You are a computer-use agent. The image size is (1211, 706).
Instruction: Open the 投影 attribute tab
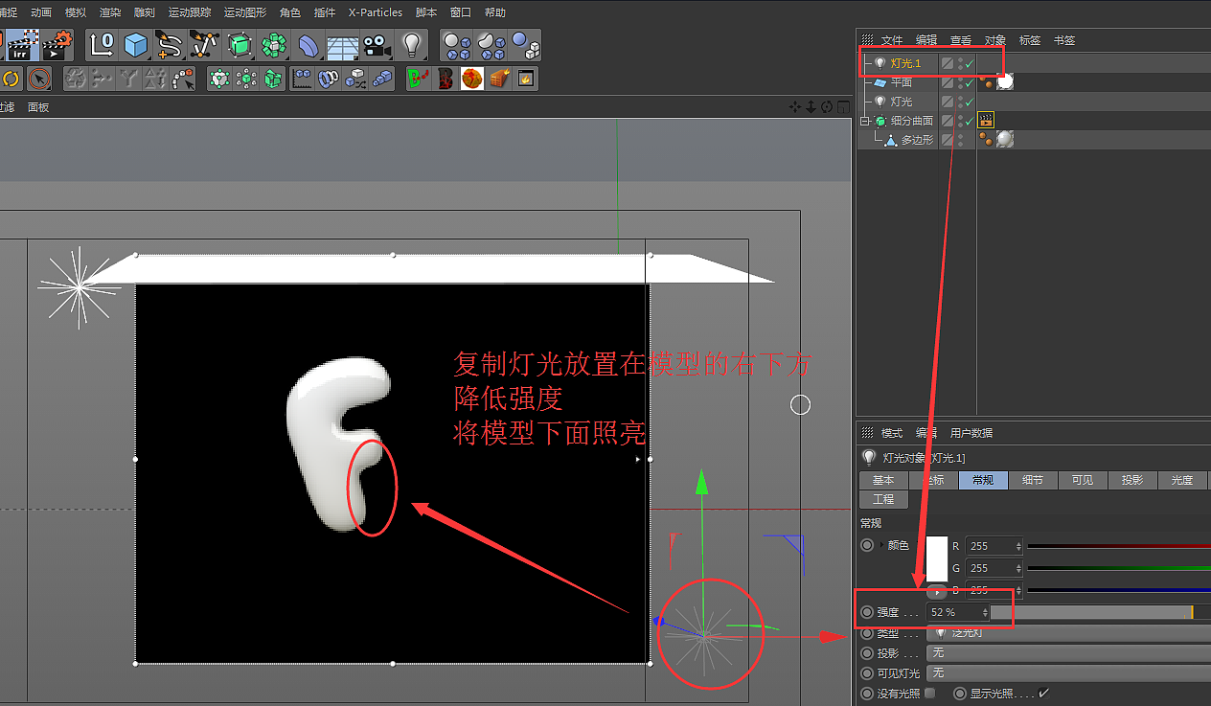(1132, 480)
